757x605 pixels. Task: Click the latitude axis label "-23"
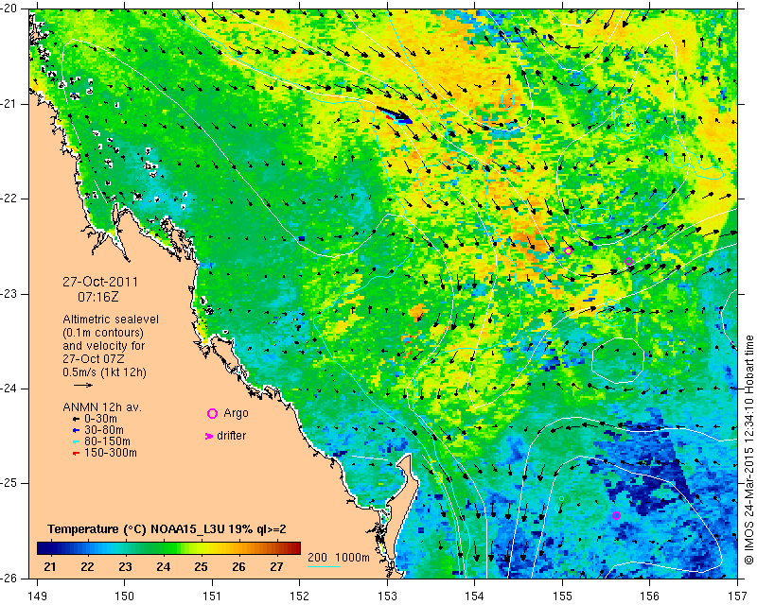coord(10,294)
